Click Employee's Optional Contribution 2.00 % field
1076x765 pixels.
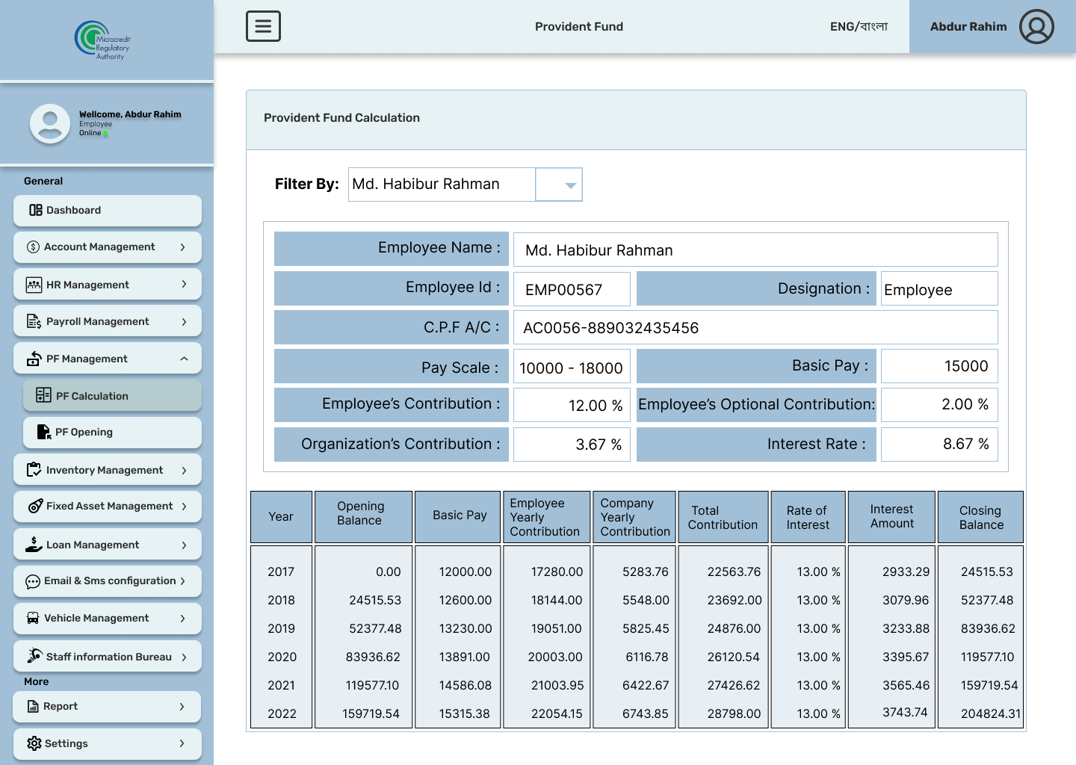[x=939, y=405]
